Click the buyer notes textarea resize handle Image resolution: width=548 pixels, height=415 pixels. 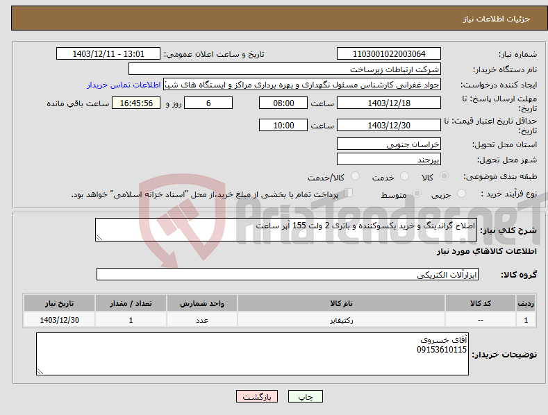40,372
